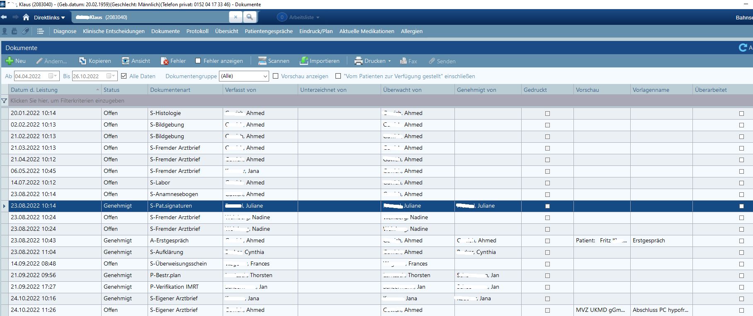Click the Kopieren toolbar icon

(x=83, y=61)
